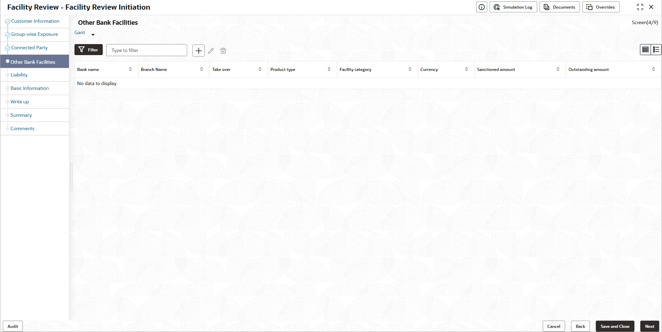The width and height of the screenshot is (662, 332).
Task: Go to Basic Information step
Action: tap(30, 88)
